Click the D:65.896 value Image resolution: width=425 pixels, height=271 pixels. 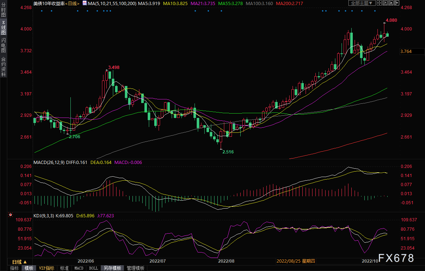(x=85, y=216)
